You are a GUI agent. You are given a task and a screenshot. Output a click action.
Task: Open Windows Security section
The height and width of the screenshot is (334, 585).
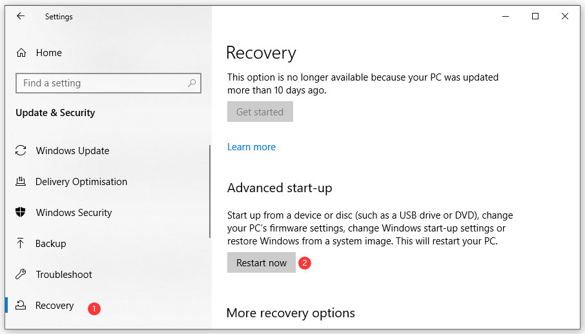click(74, 213)
